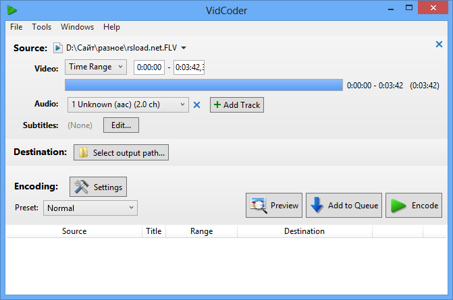Minimize the VidCoder window
The image size is (453, 300).
point(391,8)
